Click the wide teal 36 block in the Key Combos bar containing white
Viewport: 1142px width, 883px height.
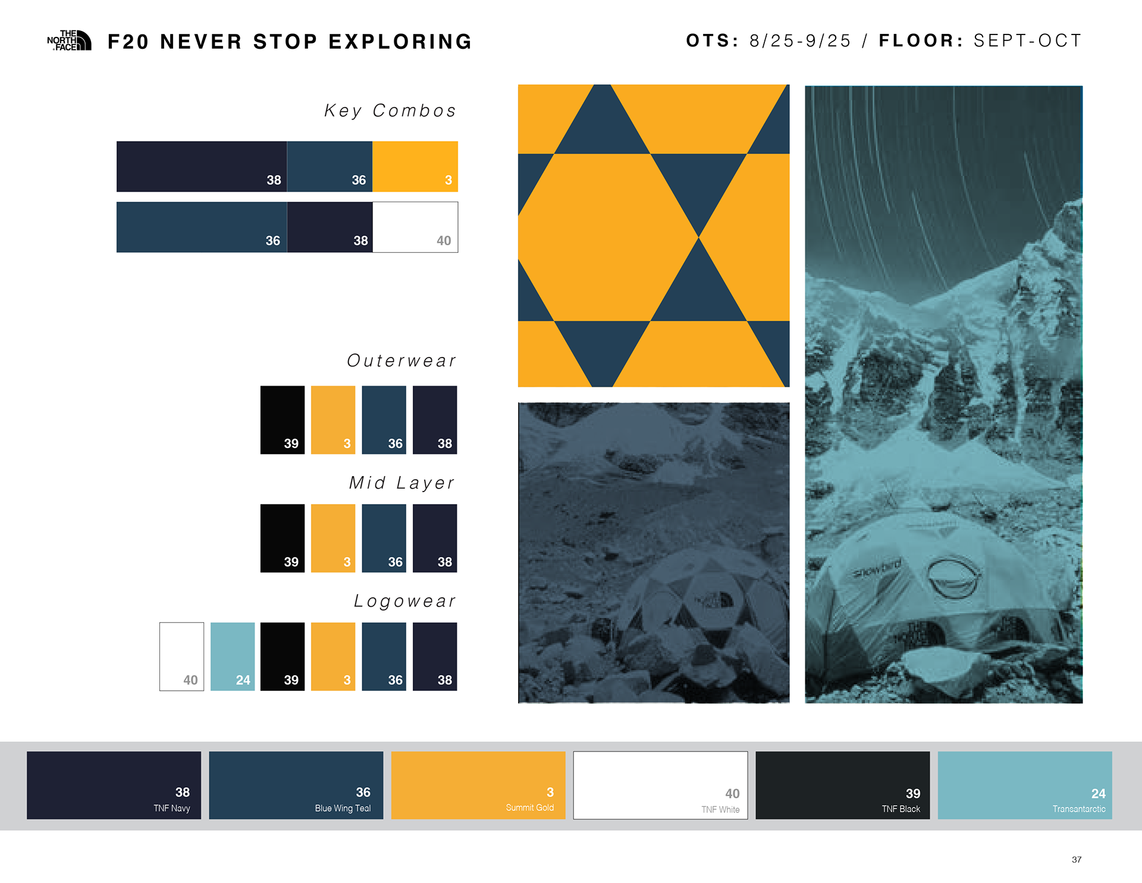pos(202,227)
